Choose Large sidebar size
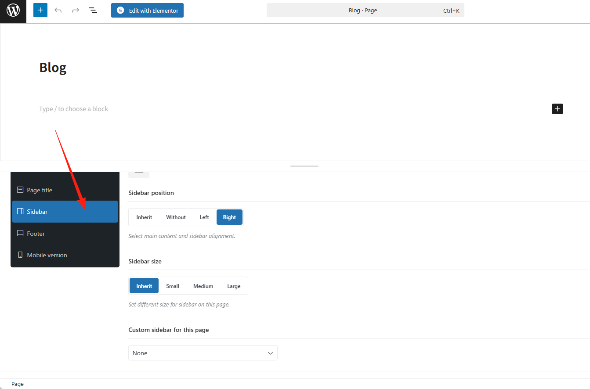Screen dimensions: 590x389 234,286
